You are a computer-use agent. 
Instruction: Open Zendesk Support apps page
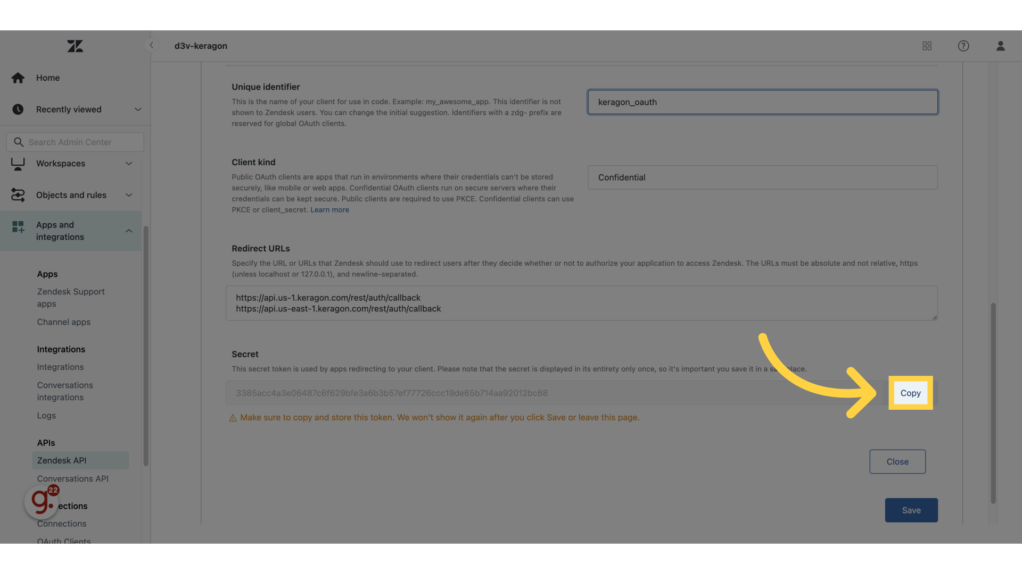pos(71,298)
